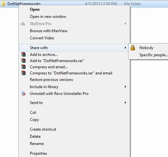
Task: Expand the SkyDrive Pro submenu arrow
Action: (x=126, y=24)
